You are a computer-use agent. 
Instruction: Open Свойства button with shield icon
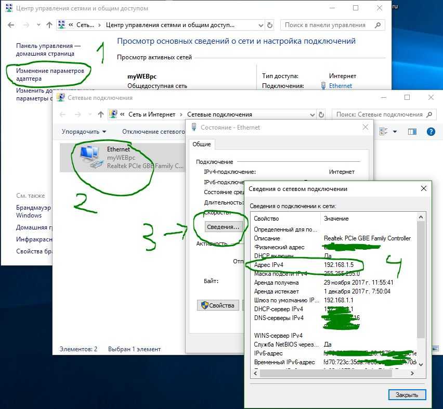tap(218, 305)
